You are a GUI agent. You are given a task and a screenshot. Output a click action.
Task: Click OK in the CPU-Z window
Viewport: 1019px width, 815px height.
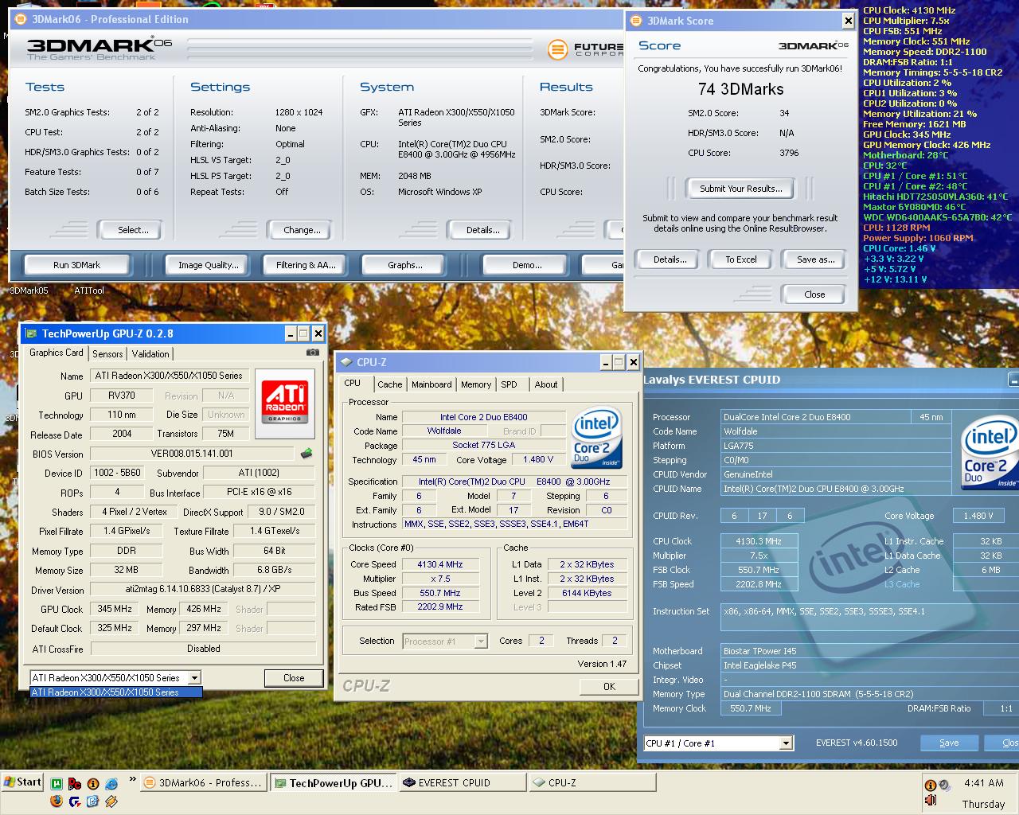(x=609, y=686)
